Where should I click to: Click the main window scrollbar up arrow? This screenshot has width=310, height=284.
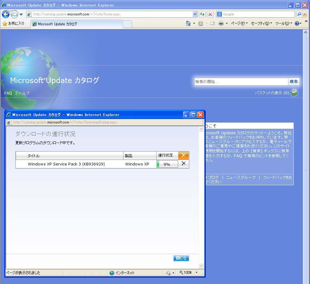[x=305, y=32]
